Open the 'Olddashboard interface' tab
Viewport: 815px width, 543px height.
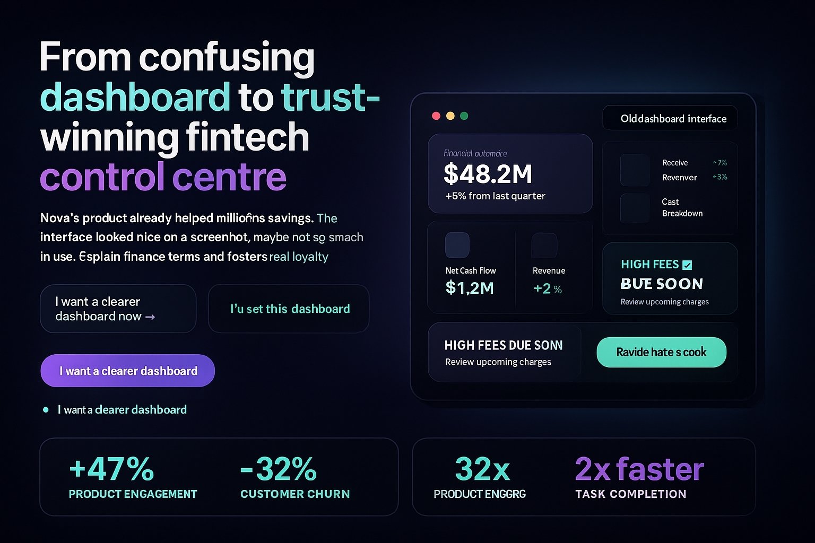pyautogui.click(x=670, y=118)
